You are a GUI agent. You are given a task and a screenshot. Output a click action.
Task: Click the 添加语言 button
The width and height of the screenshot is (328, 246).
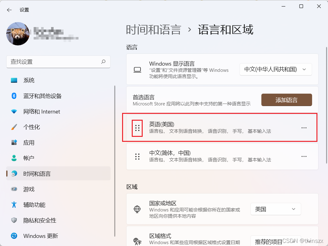(x=287, y=100)
